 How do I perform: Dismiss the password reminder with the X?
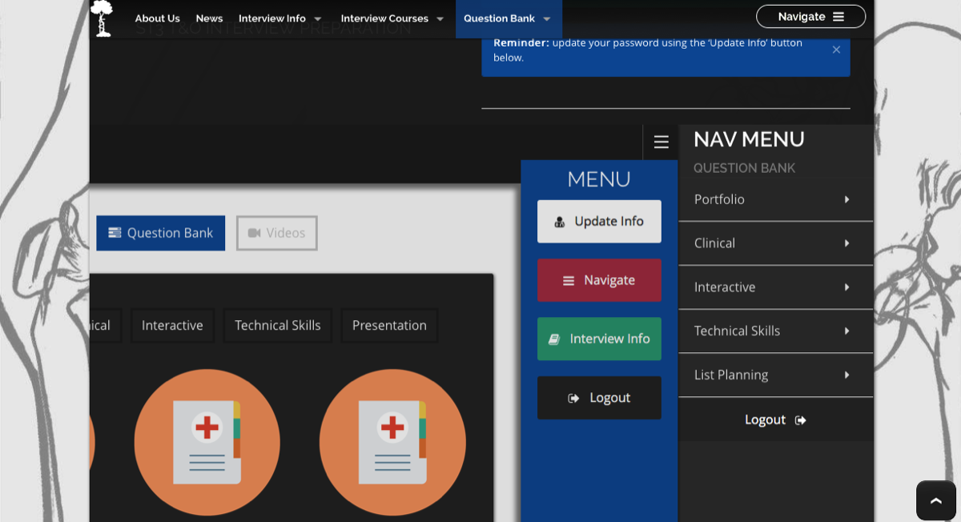pos(836,50)
